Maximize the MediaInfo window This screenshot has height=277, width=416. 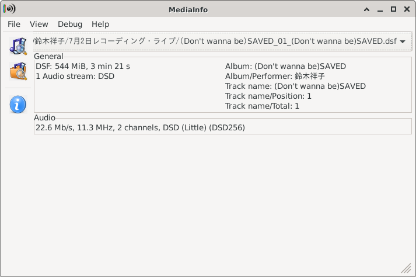click(x=393, y=9)
